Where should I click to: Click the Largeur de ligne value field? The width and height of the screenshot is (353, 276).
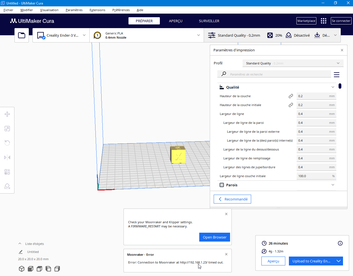point(316,114)
